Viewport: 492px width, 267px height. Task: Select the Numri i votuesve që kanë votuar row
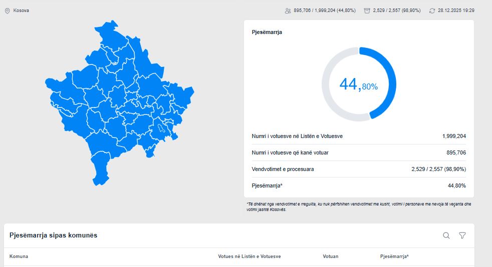[x=359, y=152]
